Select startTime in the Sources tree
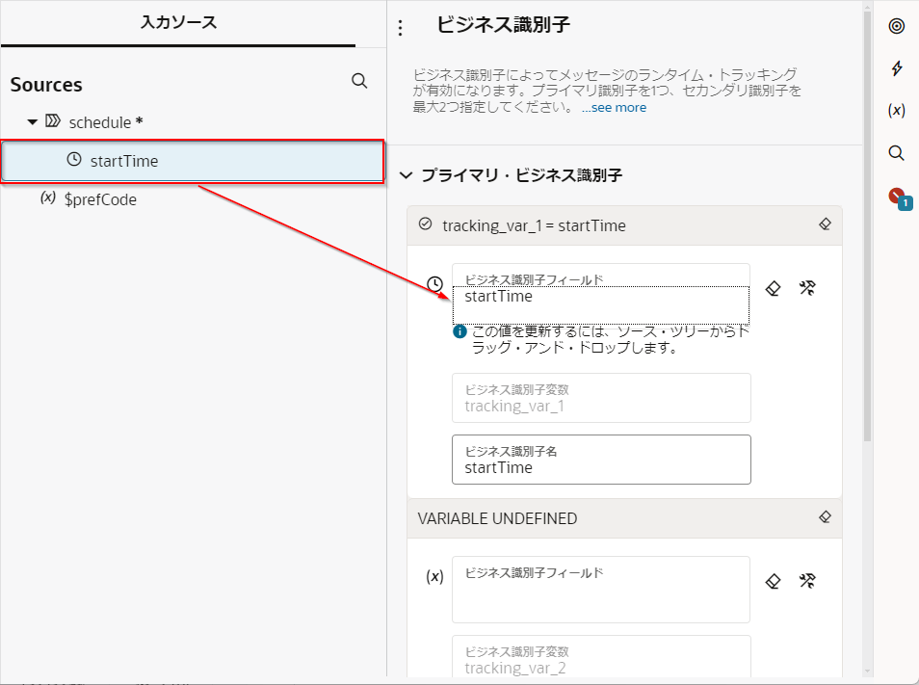This screenshot has height=685, width=919. (x=123, y=161)
